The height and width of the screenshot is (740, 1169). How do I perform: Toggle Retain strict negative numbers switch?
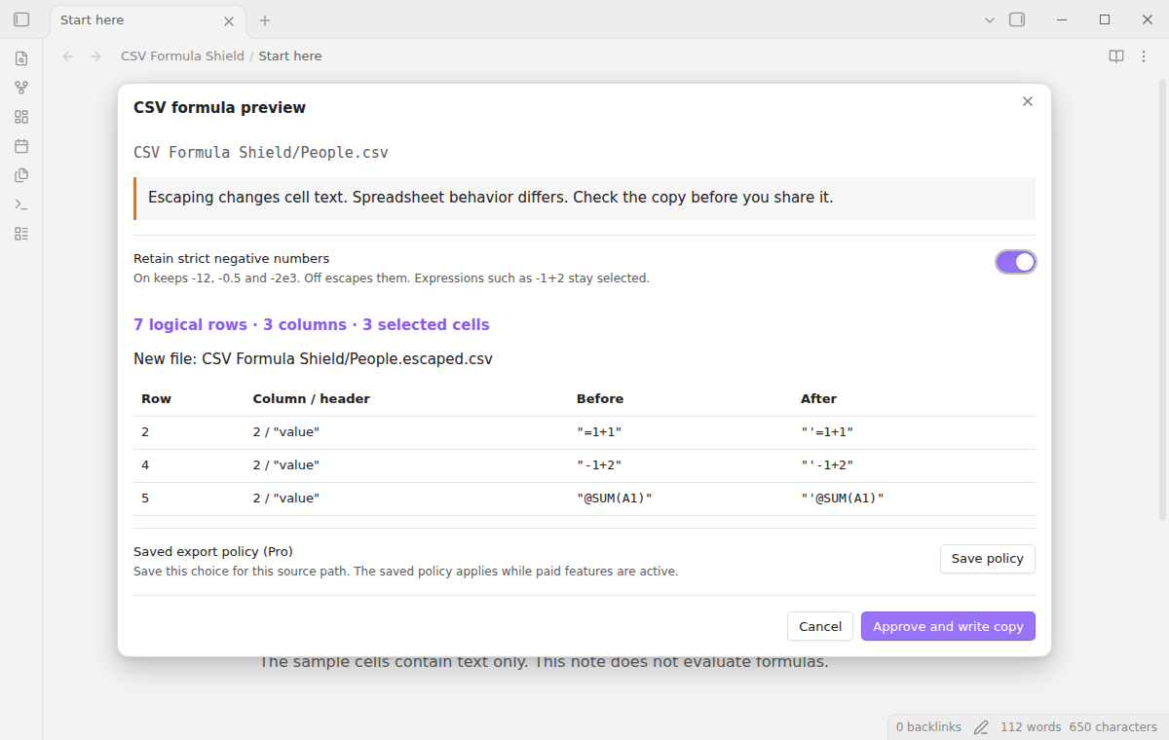coord(1015,262)
